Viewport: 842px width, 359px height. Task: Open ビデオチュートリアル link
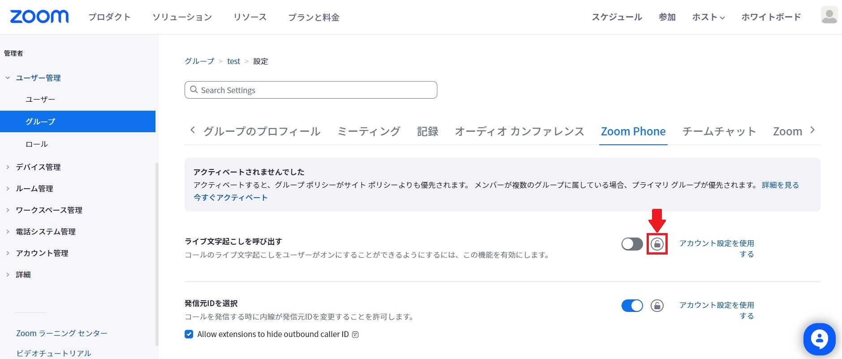point(54,353)
